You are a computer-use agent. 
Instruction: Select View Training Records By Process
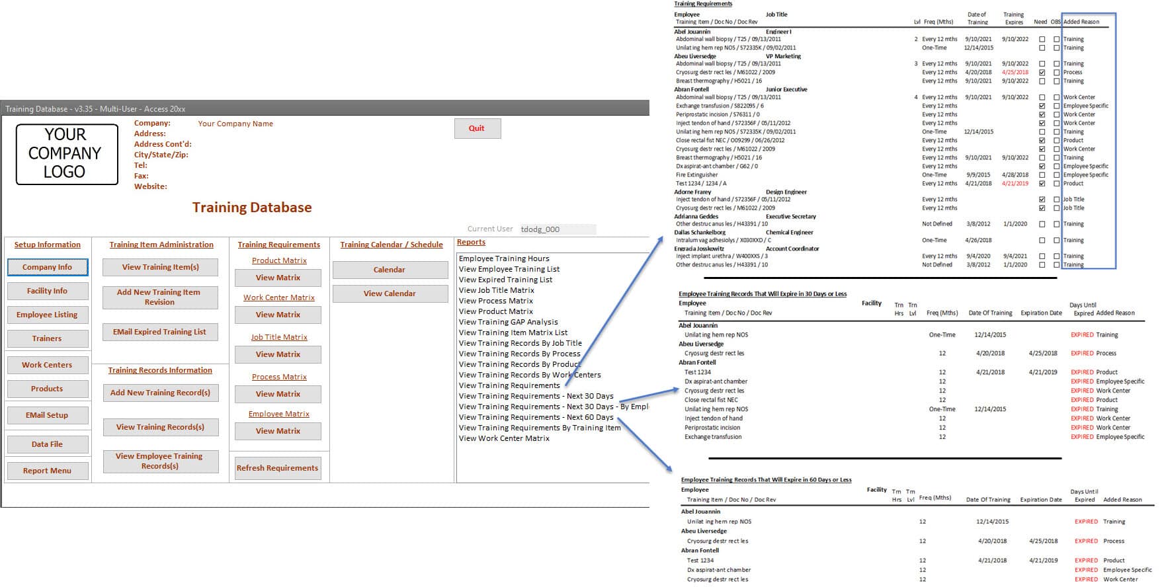[520, 354]
